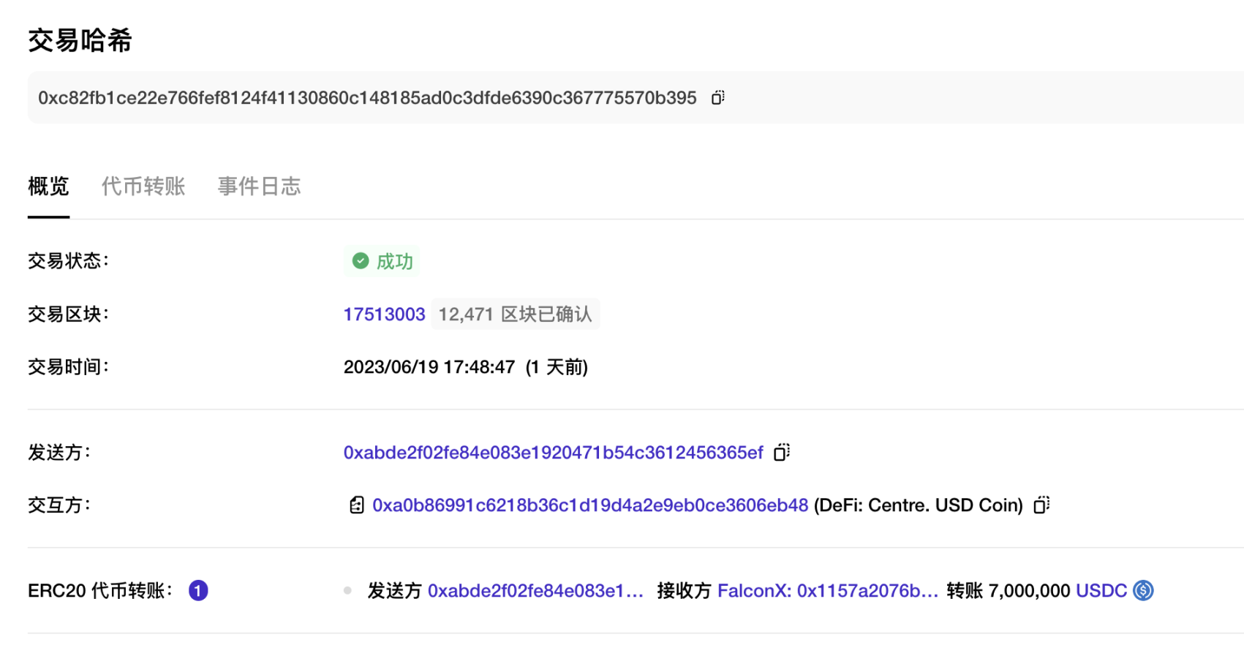Copy the USD Coin contract address icon
The height and width of the screenshot is (645, 1244).
point(1041,505)
